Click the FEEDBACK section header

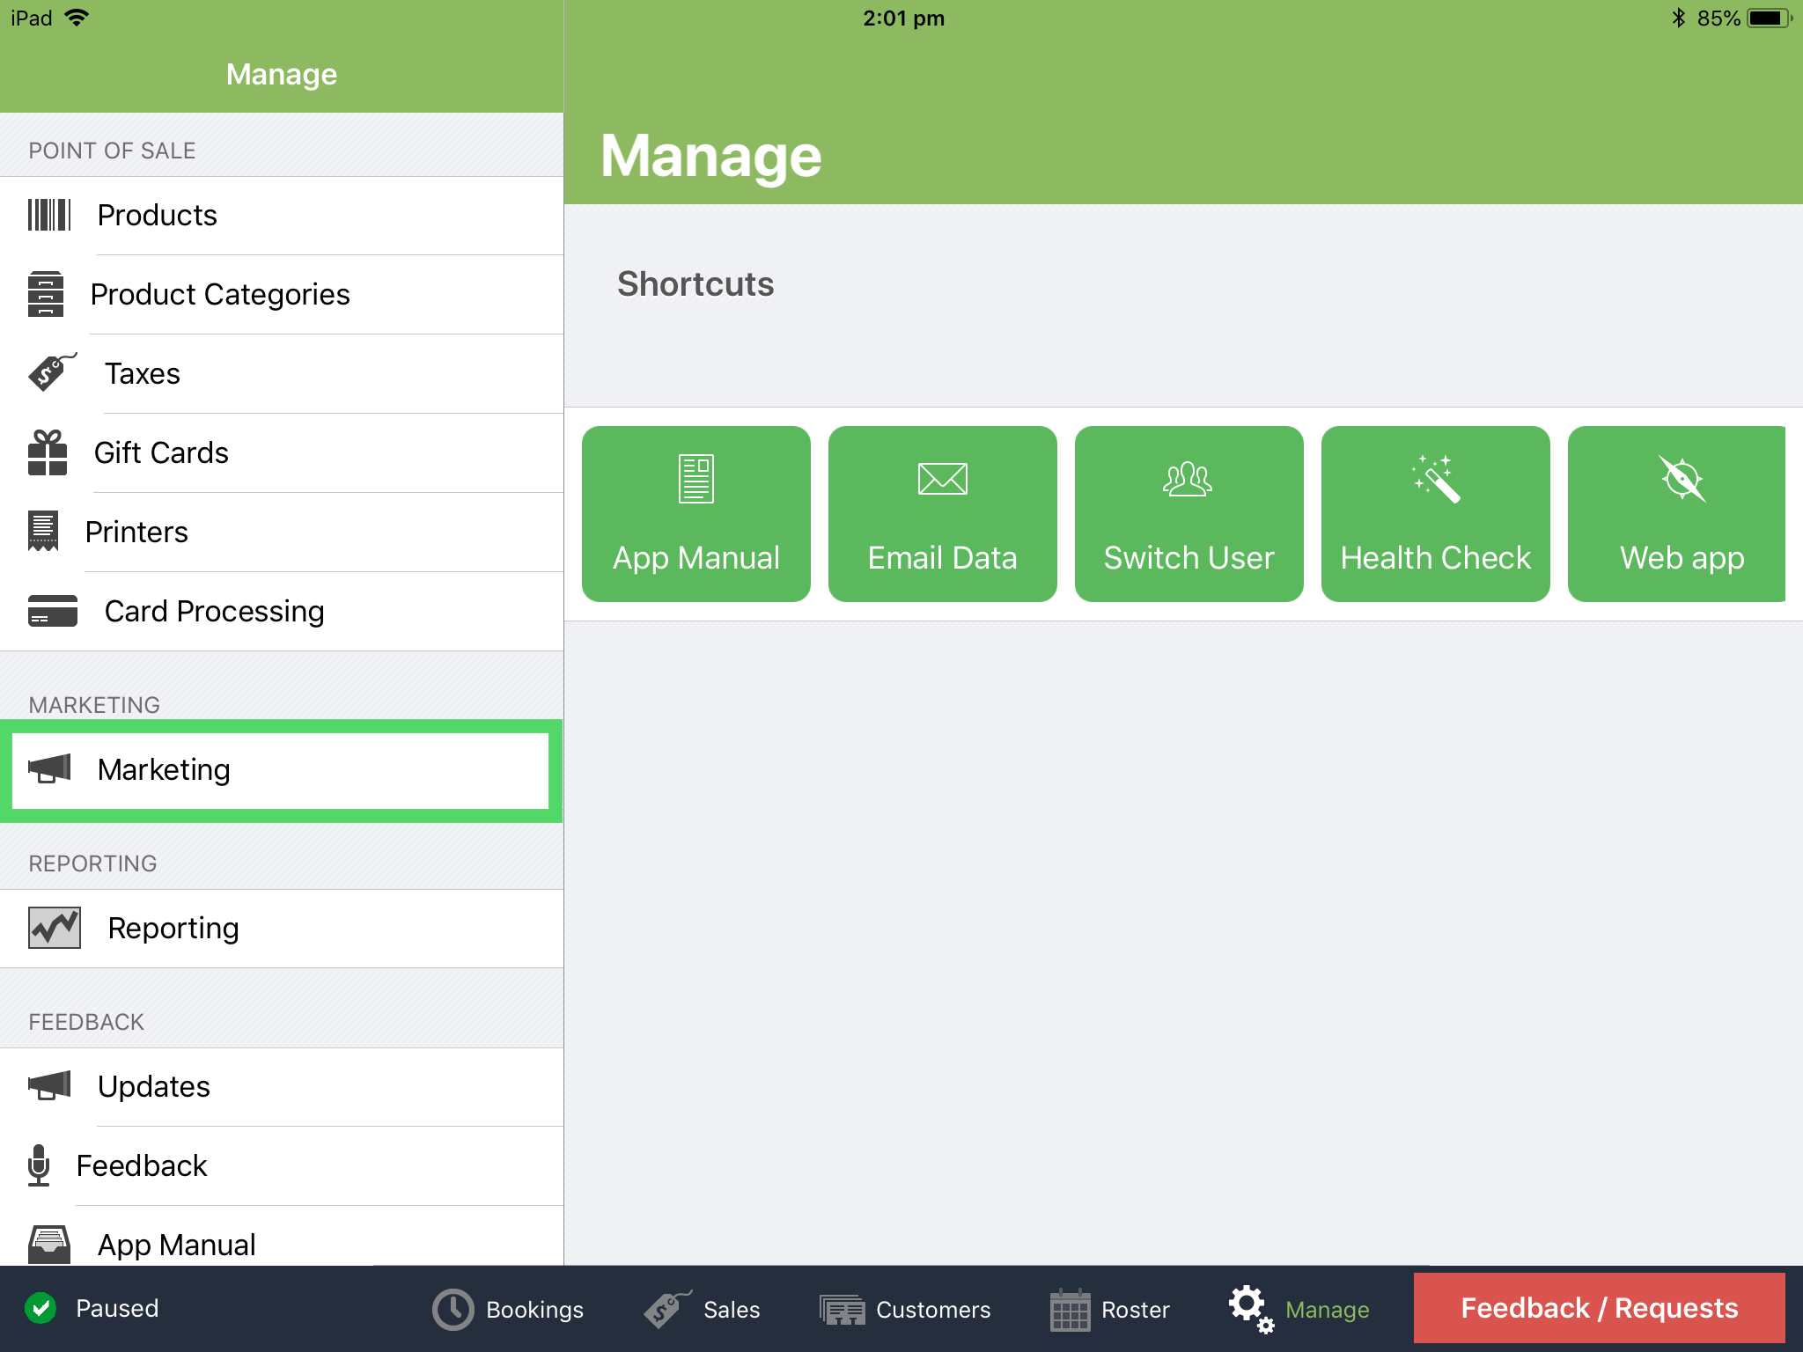coord(86,1022)
